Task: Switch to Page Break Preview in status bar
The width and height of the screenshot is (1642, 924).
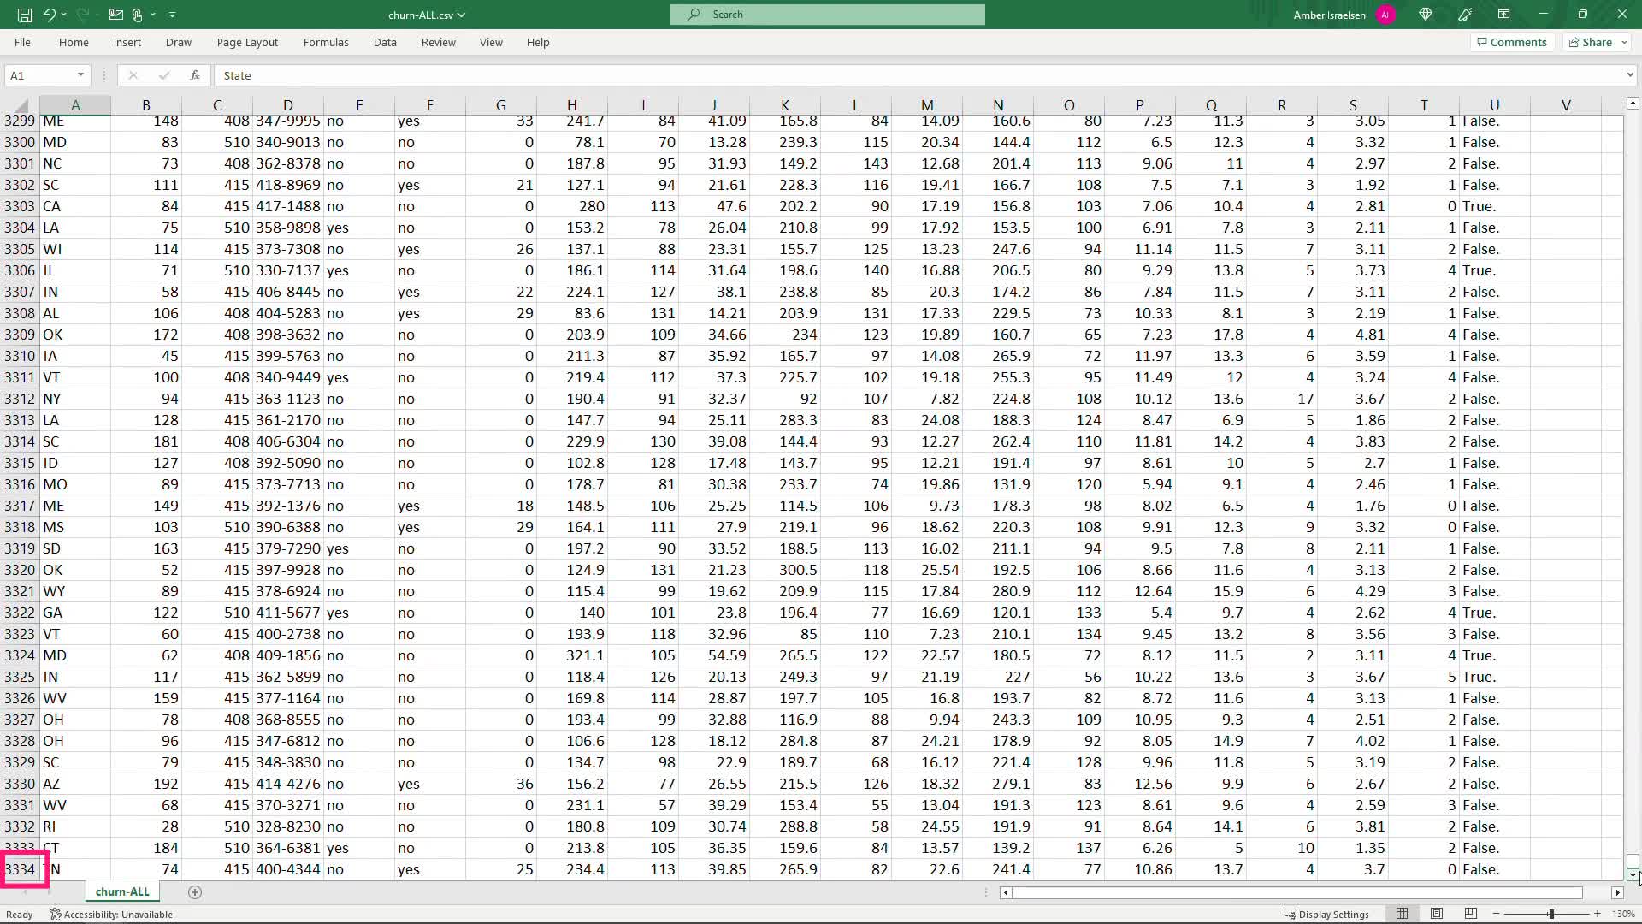Action: click(1471, 914)
